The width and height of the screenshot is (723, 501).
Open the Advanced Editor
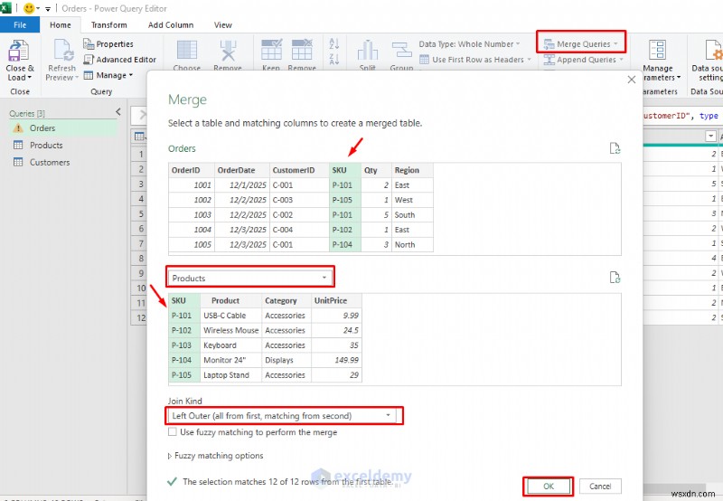coord(120,60)
